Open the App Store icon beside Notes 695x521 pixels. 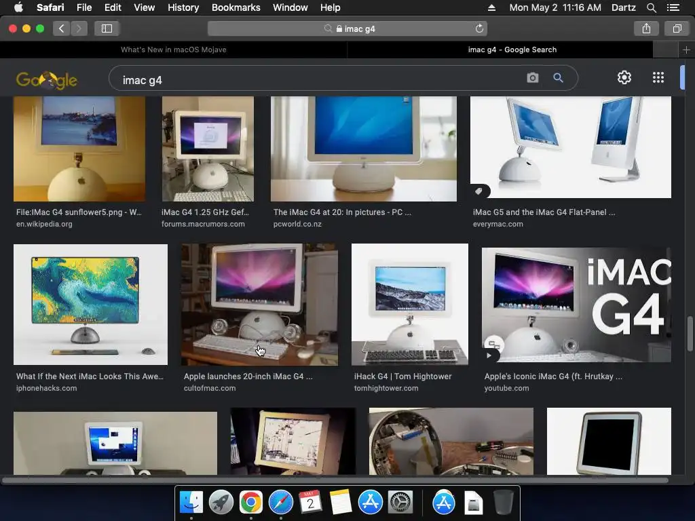click(x=370, y=503)
